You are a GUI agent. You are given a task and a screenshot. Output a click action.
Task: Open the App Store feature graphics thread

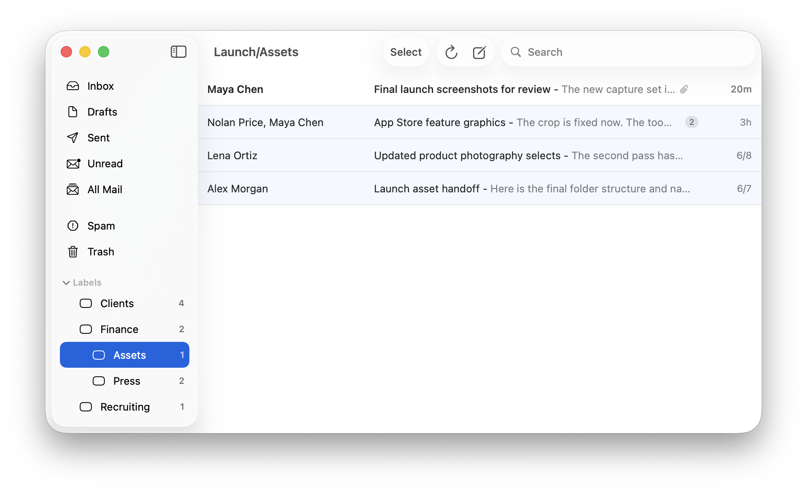[x=480, y=122]
